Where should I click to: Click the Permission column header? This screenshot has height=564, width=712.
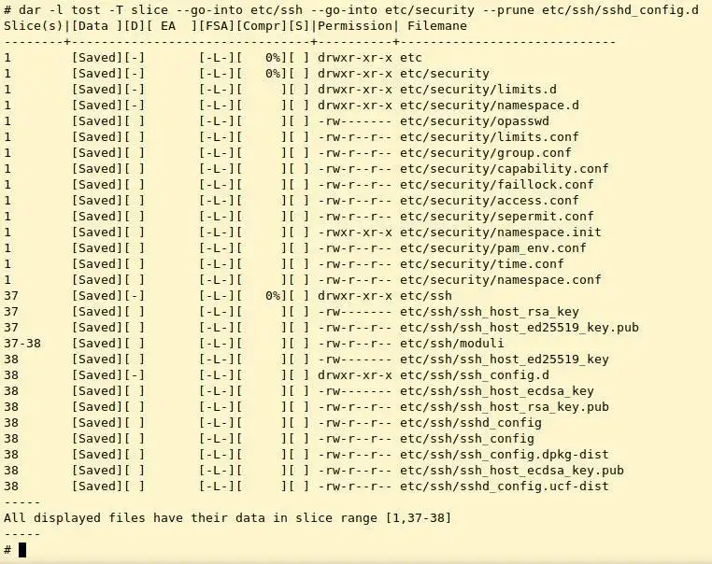point(355,26)
